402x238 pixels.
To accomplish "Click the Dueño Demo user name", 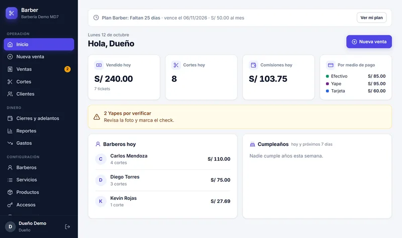I will (33, 223).
